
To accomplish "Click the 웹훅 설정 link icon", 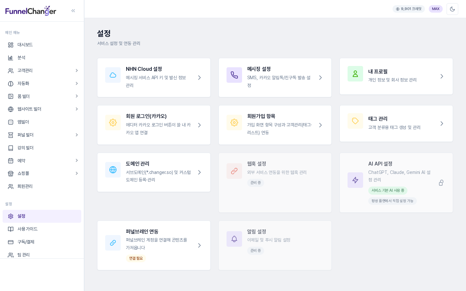I will (234, 171).
